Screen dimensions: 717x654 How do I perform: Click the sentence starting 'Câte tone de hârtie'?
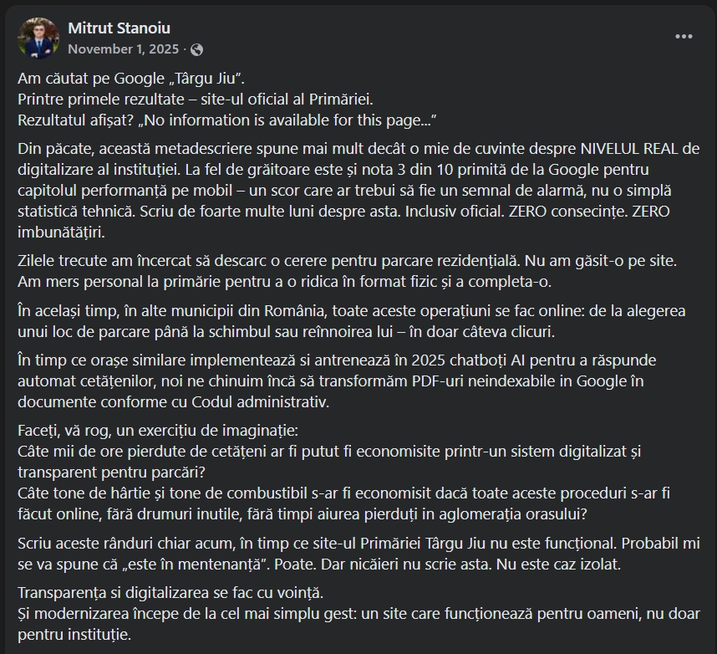pyautogui.click(x=334, y=502)
